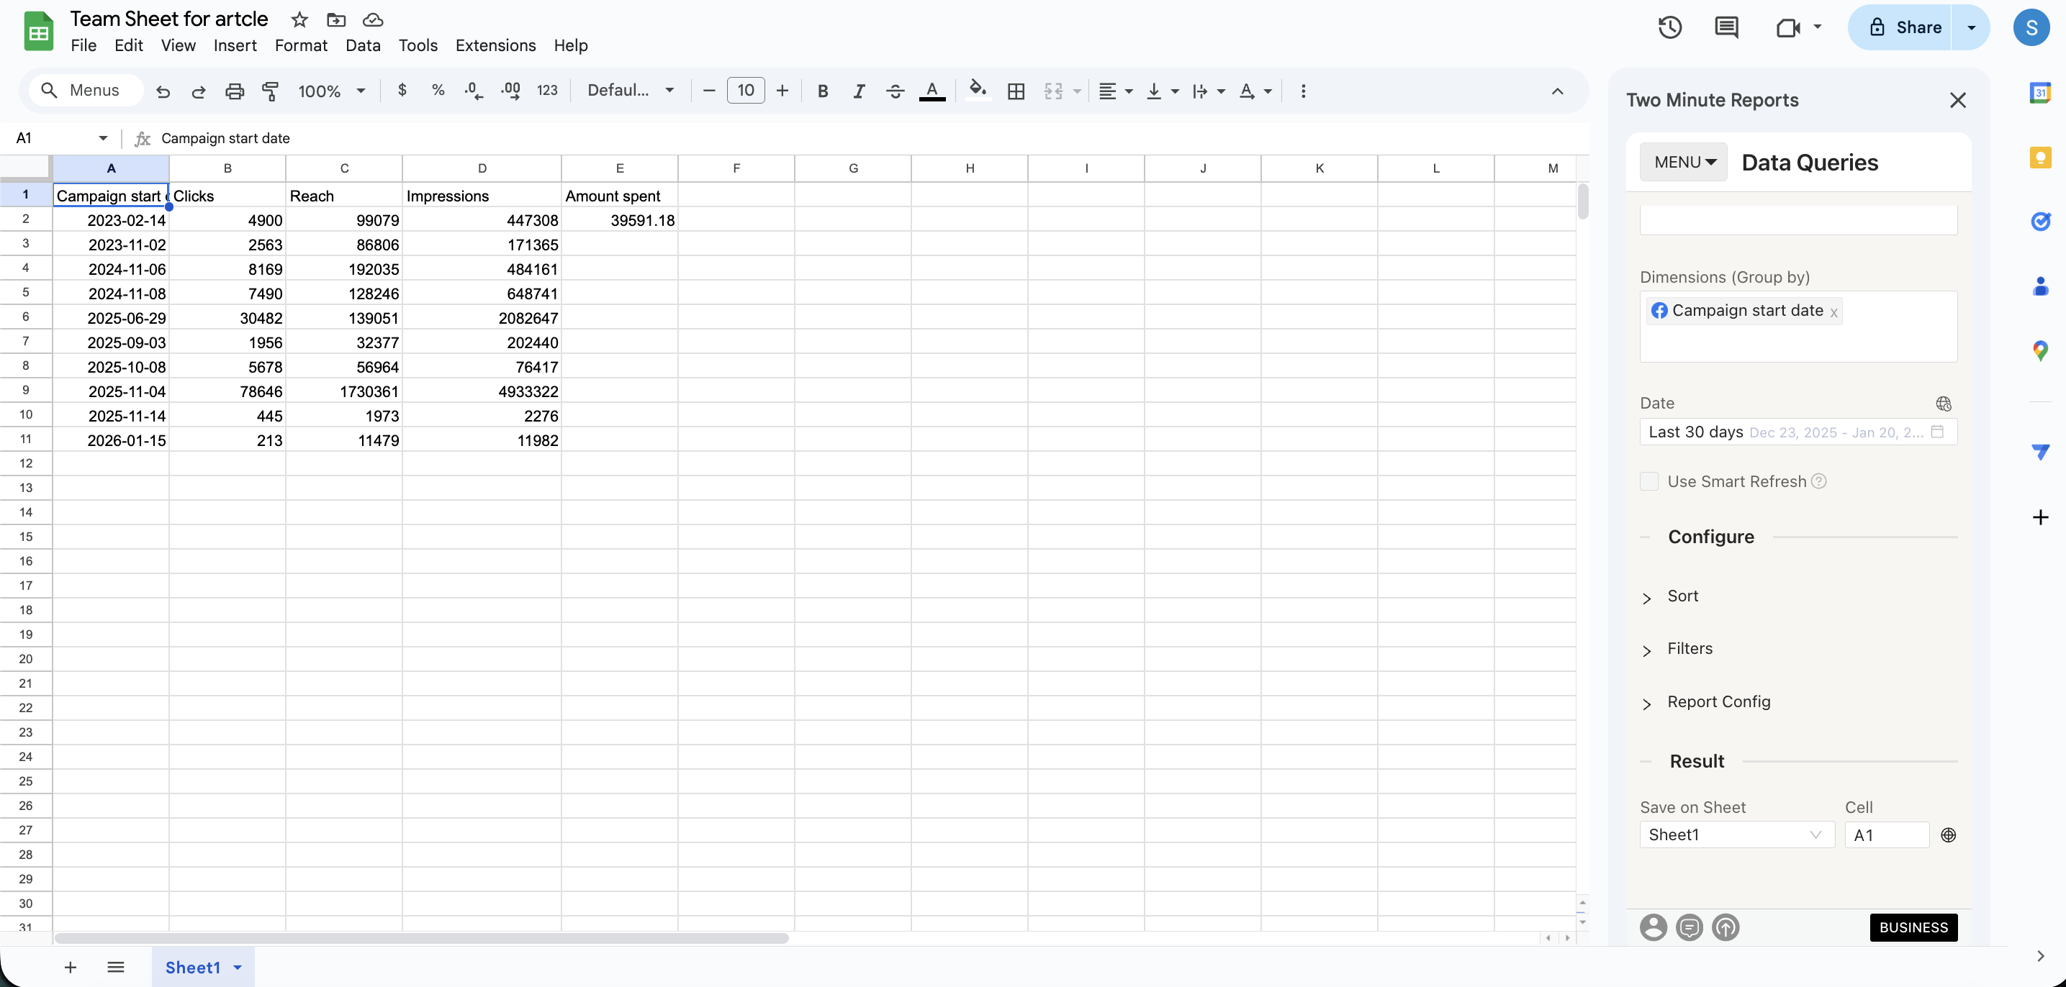Open the Save on Sheet dropdown
The width and height of the screenshot is (2066, 987).
tap(1736, 834)
